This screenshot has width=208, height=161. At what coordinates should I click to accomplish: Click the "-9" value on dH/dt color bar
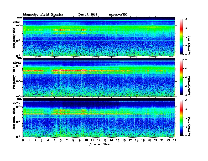pos(186,54)
